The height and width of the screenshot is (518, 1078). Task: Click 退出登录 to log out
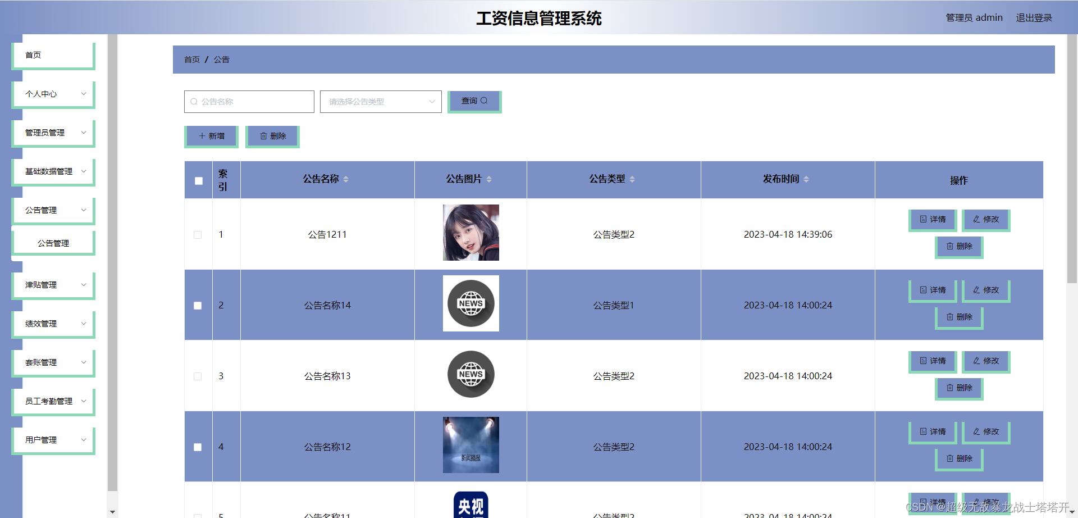tap(1034, 18)
